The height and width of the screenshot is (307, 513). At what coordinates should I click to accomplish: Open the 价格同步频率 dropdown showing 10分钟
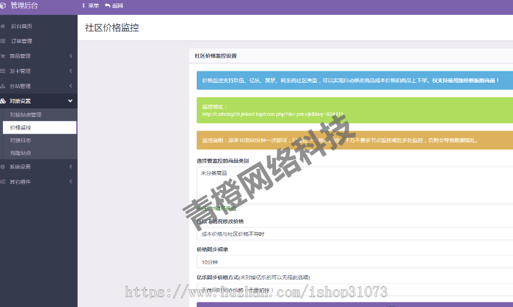[353, 262]
